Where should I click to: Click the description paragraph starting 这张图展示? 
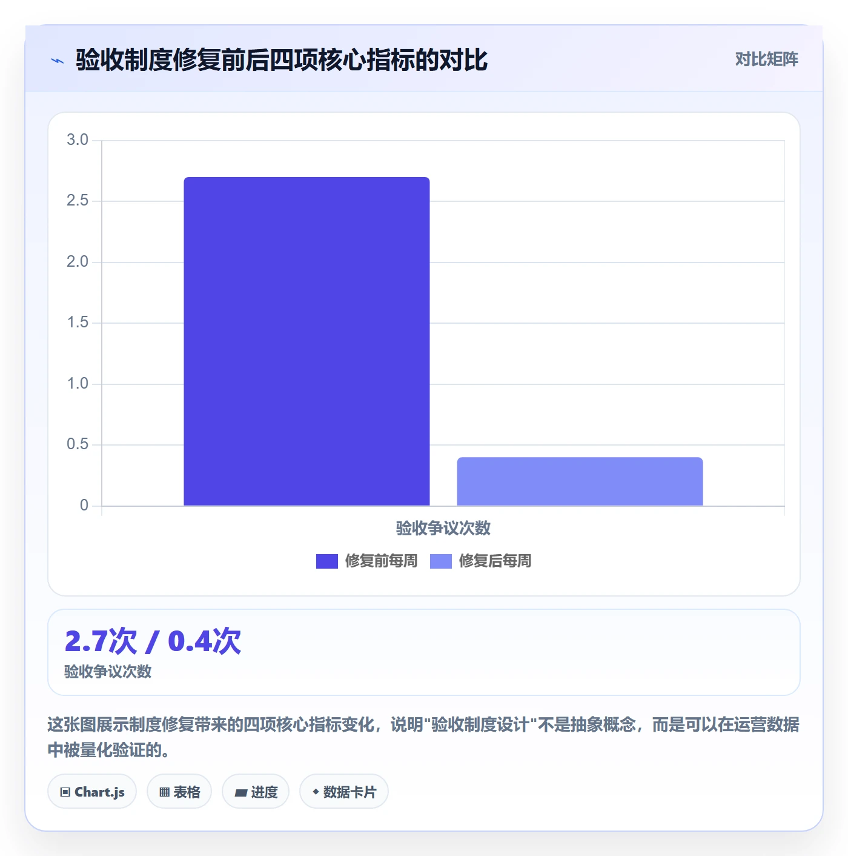[x=423, y=737]
